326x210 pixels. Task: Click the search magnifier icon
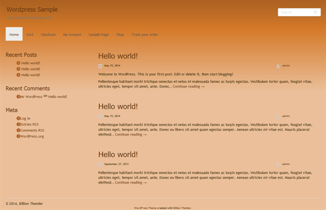(315, 12)
